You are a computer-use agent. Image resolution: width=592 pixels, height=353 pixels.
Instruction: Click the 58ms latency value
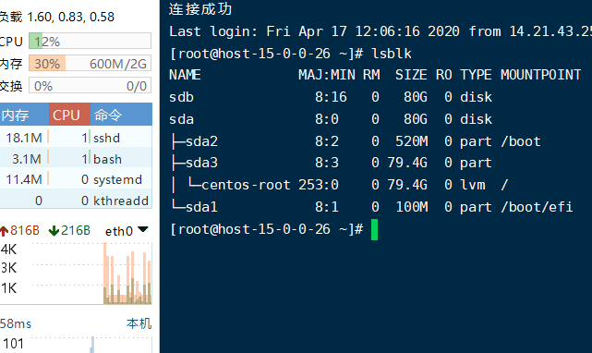[16, 323]
